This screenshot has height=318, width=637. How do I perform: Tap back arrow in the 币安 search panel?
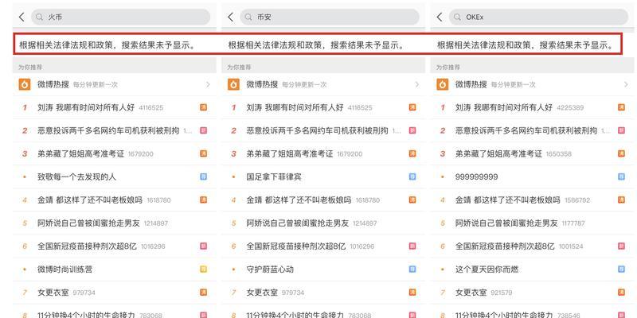click(x=231, y=17)
